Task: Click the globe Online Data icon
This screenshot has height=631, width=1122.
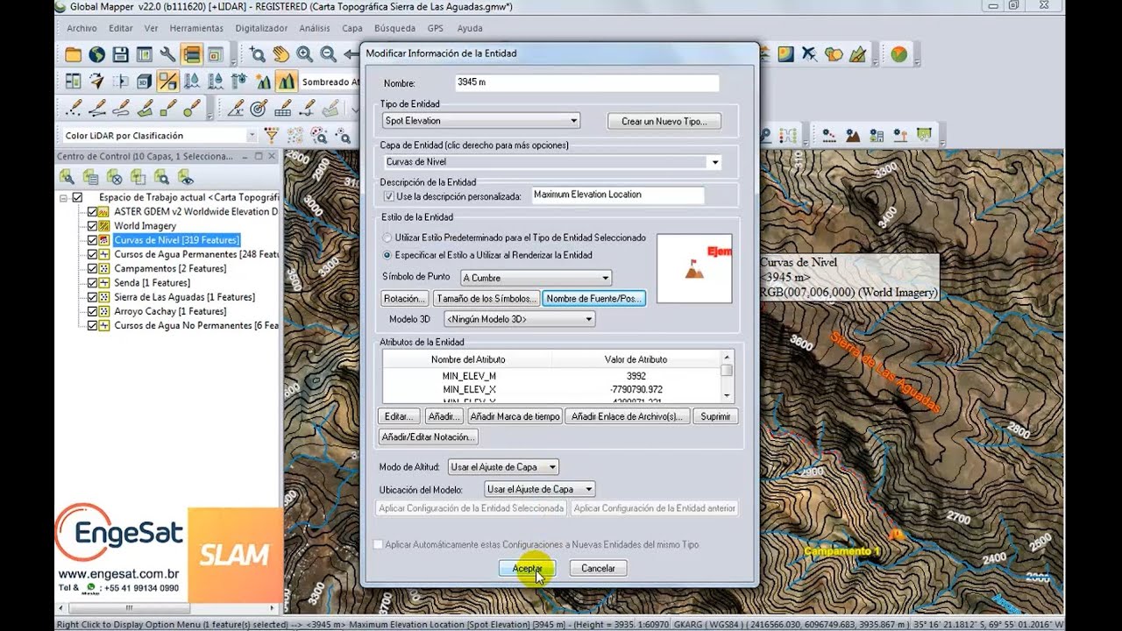Action: (x=96, y=54)
